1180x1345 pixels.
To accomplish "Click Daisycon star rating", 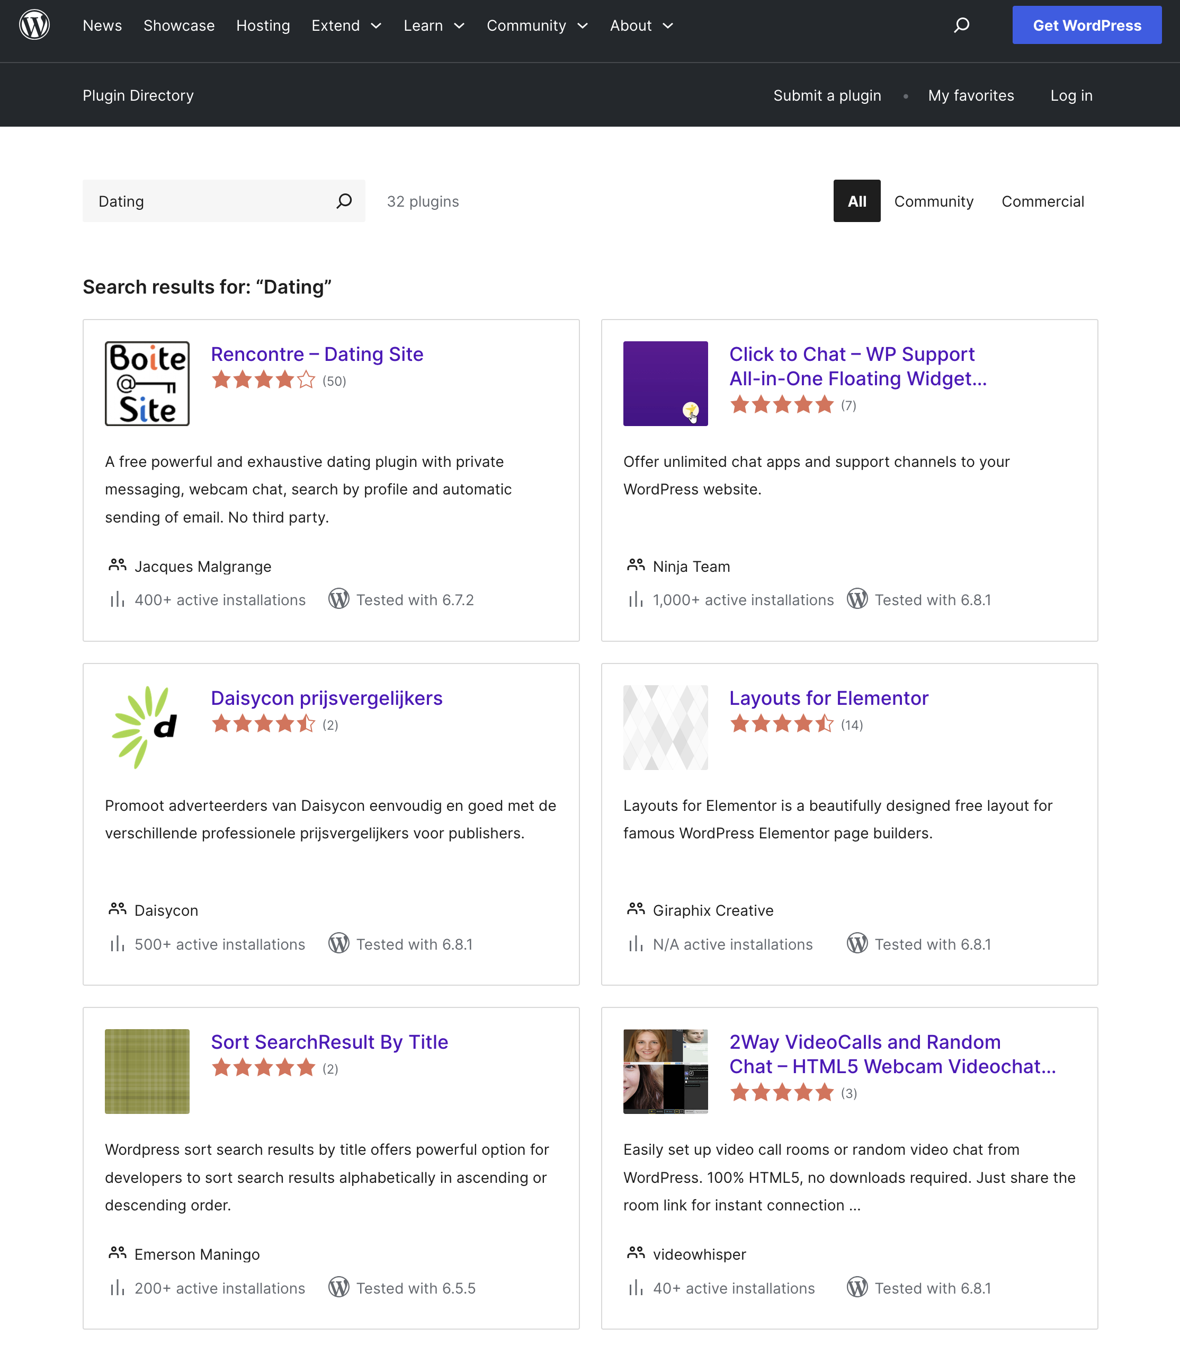I will (264, 724).
